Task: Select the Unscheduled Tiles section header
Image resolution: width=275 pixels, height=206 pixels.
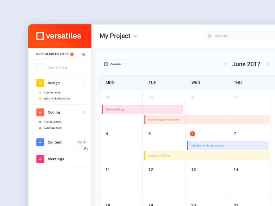Action: point(52,54)
